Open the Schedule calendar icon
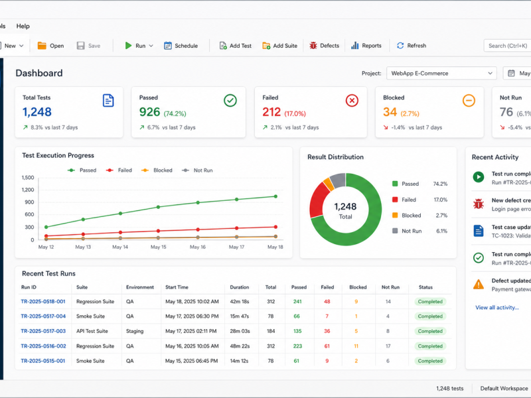531x398 pixels. pos(168,46)
